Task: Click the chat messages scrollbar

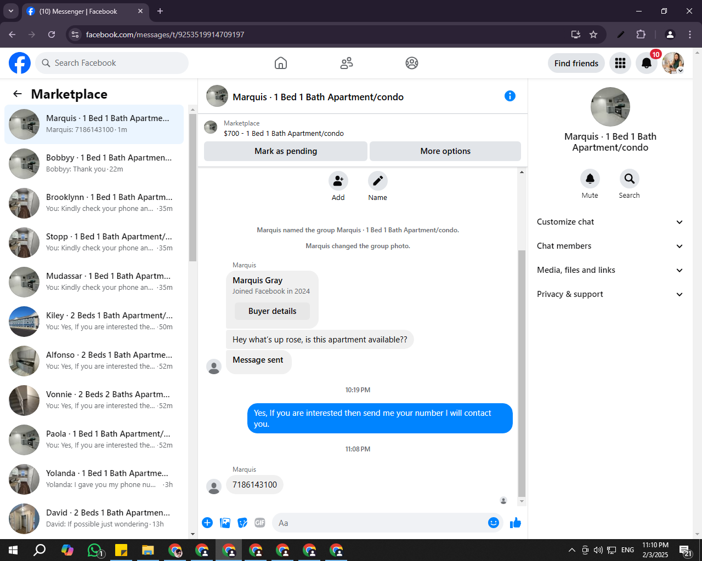Action: coord(522,373)
